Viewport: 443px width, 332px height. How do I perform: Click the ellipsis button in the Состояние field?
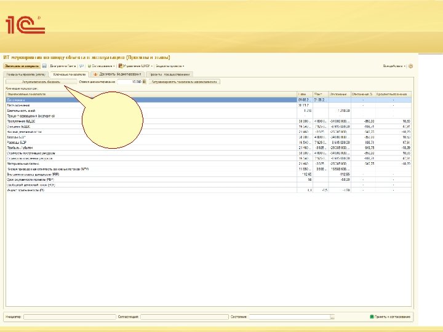[332, 317]
